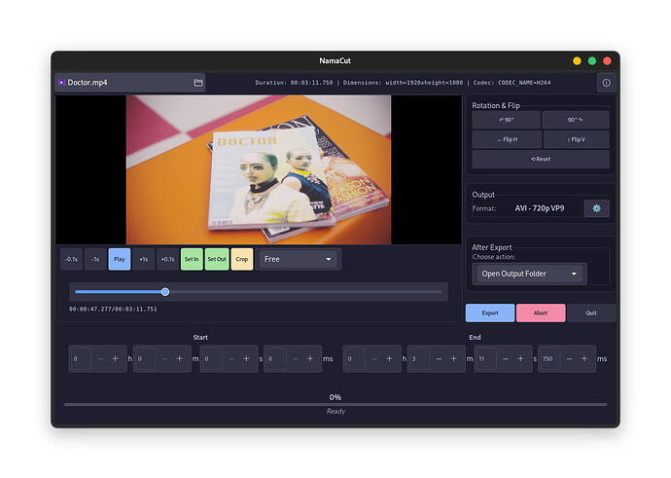Open the After Export action dropdown
Image resolution: width=671 pixels, height=478 pixels.
coord(529,274)
